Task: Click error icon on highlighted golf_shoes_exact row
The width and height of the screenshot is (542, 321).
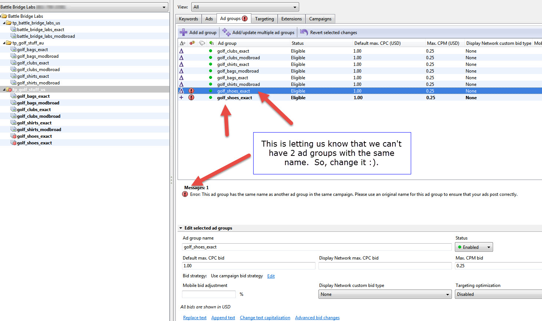Action: coord(191,91)
